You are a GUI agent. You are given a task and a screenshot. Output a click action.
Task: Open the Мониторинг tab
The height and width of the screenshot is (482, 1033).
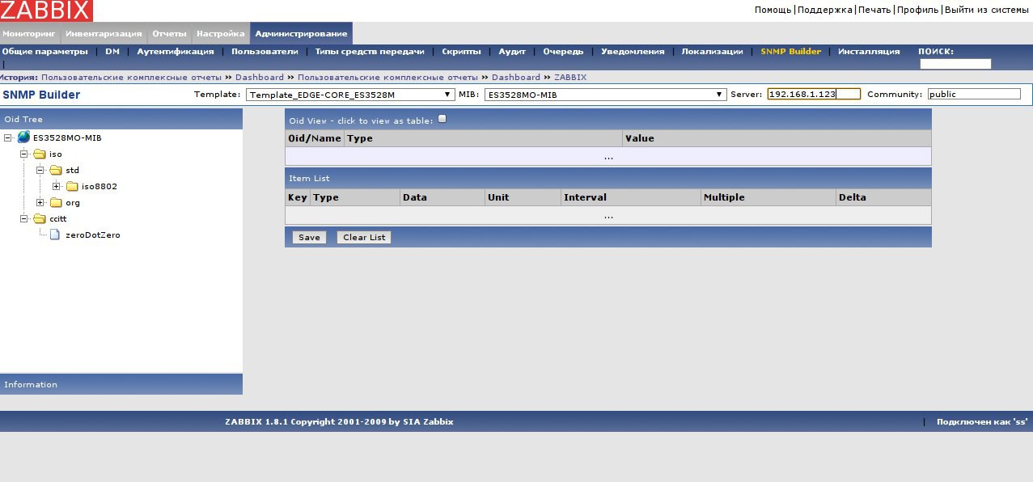28,33
